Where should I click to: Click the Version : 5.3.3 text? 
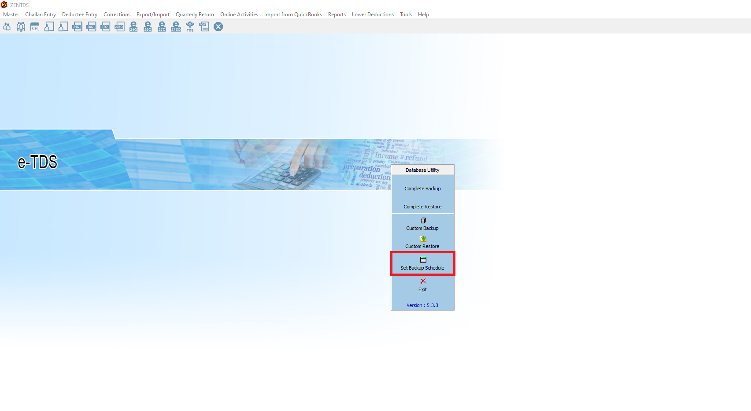[422, 305]
